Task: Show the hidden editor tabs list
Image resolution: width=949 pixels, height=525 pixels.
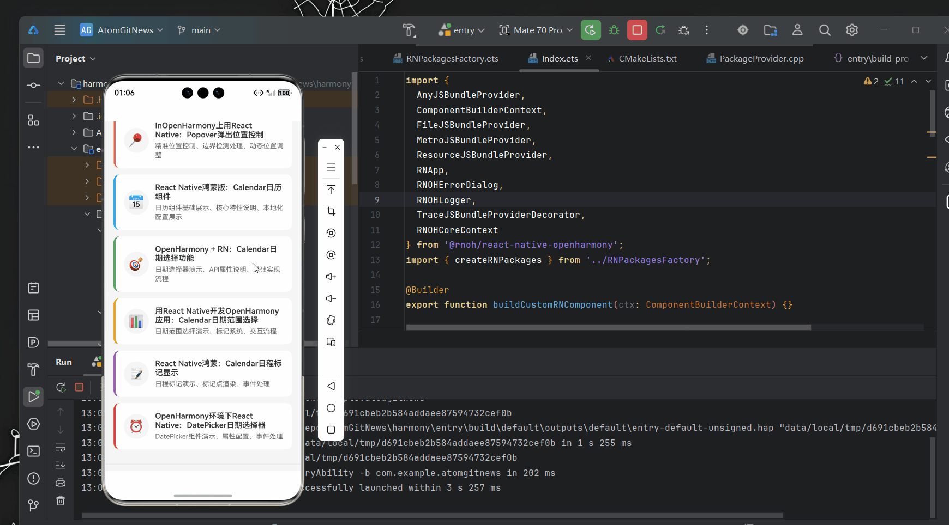Action: pyautogui.click(x=924, y=58)
